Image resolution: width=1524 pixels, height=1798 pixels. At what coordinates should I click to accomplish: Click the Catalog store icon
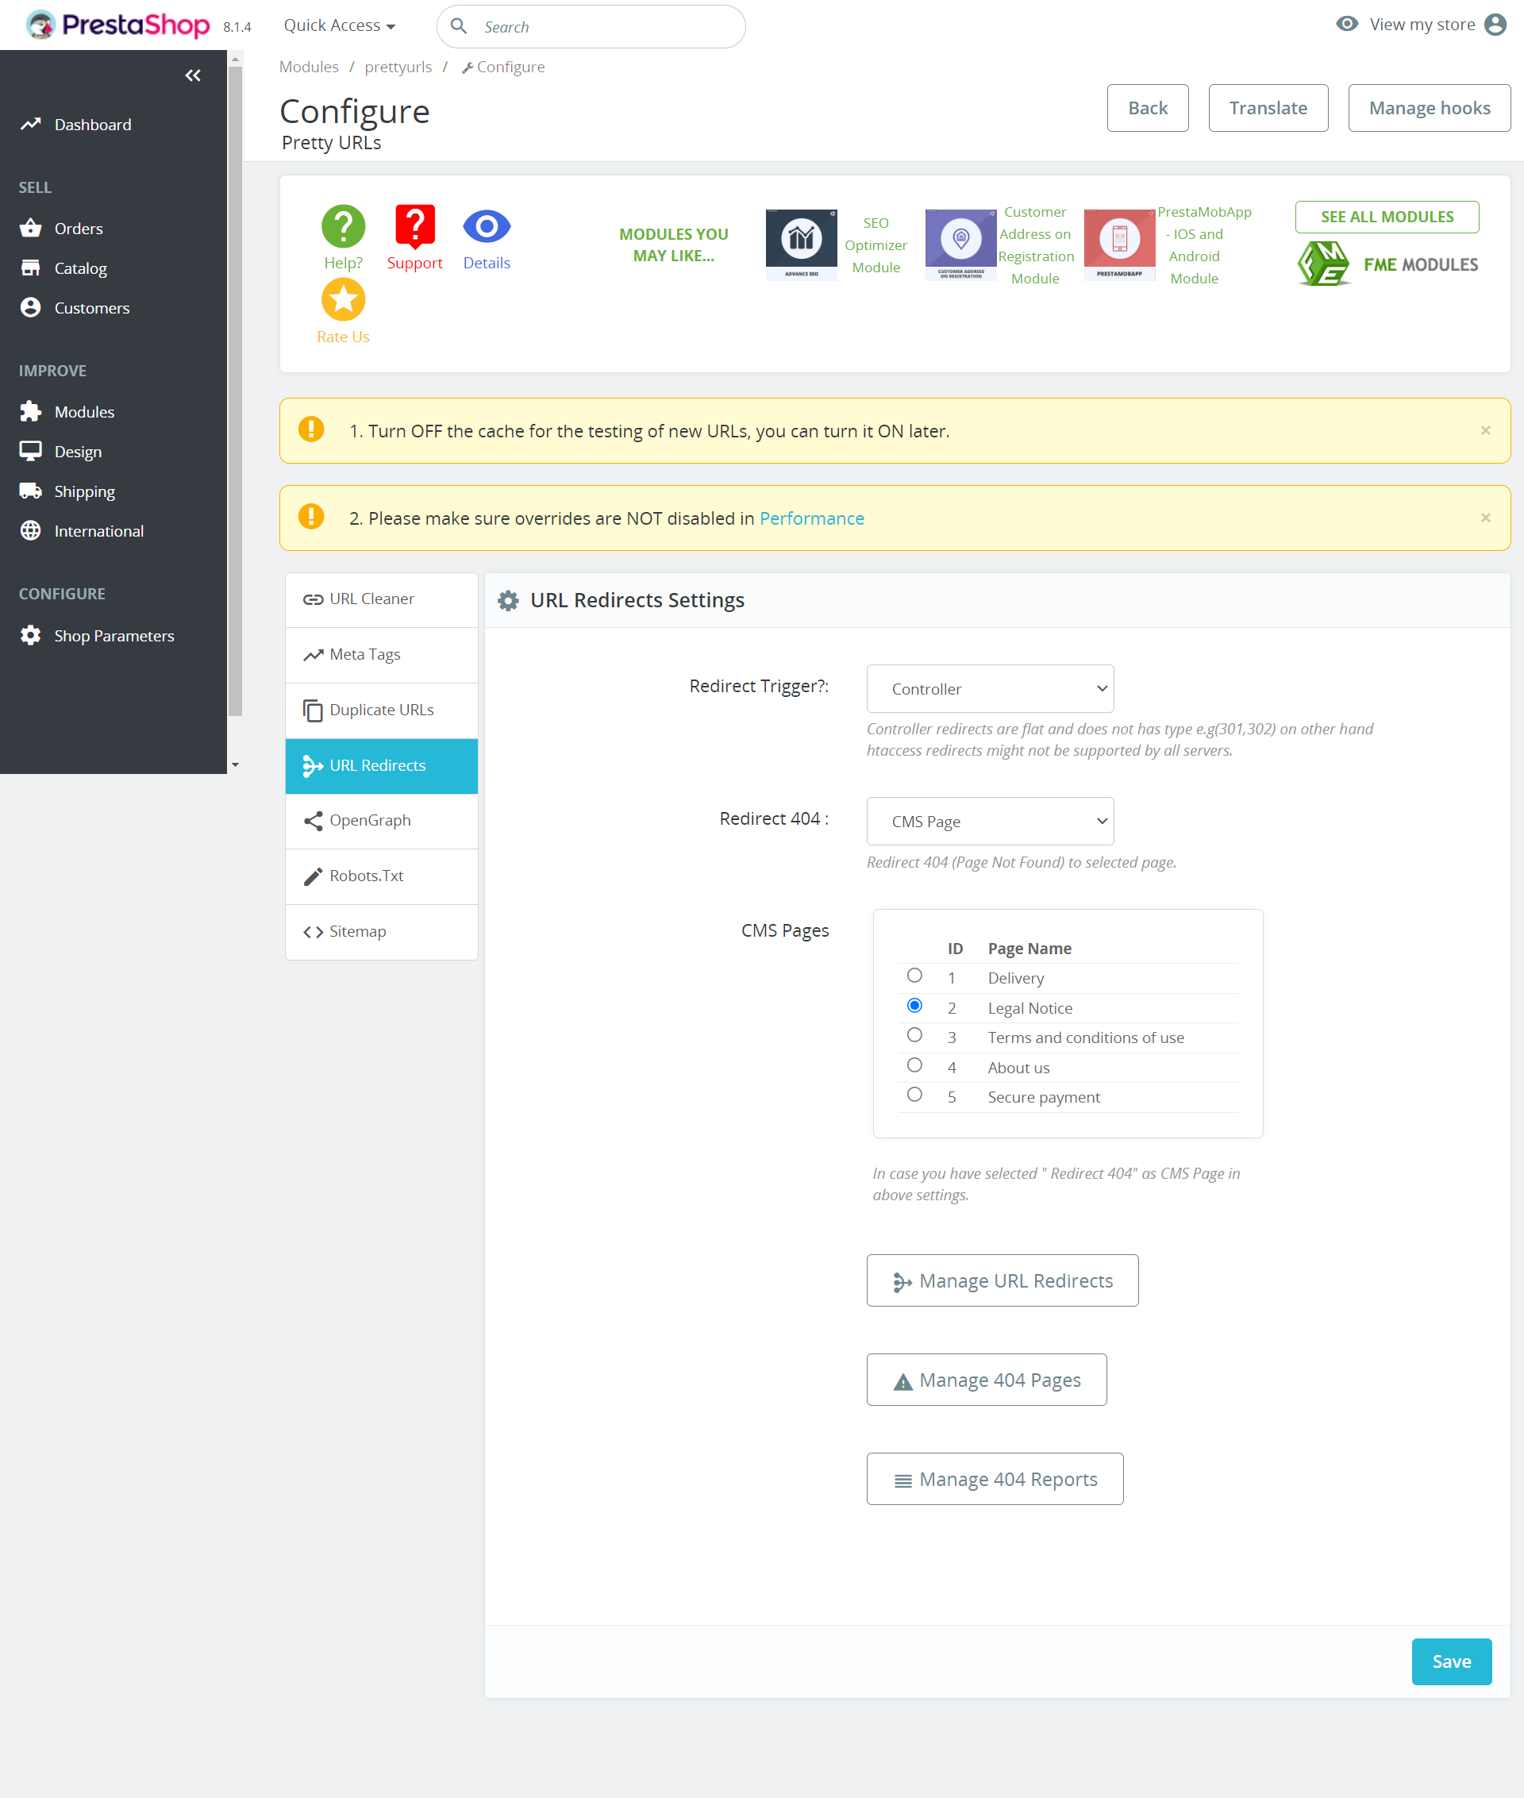coord(31,268)
